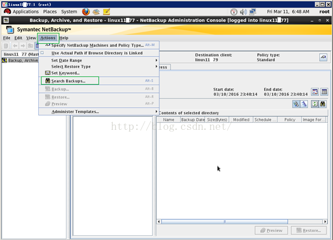
Task: Click the specify machines hand icon near Policy type
Action: click(323, 57)
